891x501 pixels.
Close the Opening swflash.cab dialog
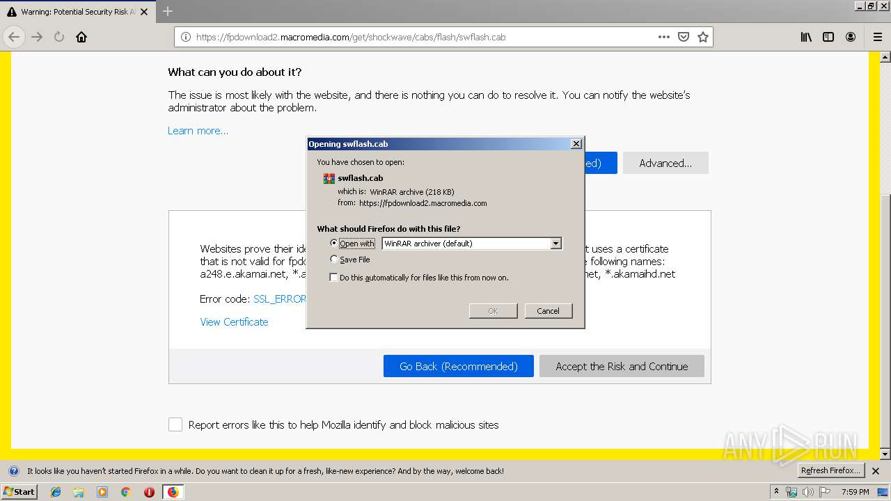576,144
